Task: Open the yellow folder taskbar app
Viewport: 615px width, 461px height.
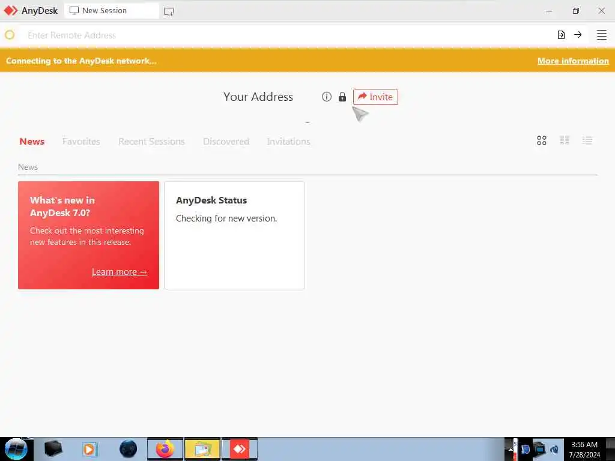Action: click(202, 449)
